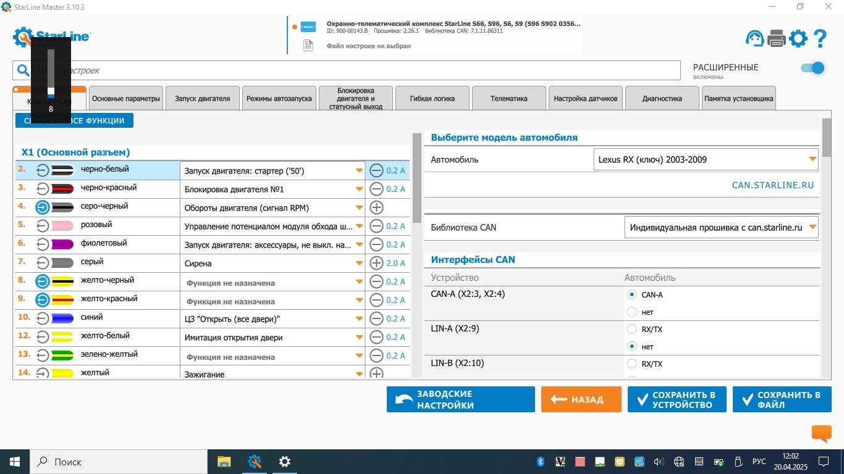Select RX/TX radio for LIN-A (X2:9)
The width and height of the screenshot is (844, 474).
pos(631,329)
